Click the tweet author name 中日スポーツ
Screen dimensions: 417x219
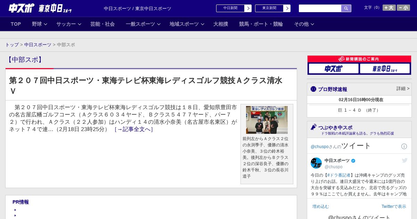pos(337,161)
